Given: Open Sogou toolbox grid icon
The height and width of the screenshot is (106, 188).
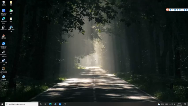Looking at the screenshot, I should point(187,10).
